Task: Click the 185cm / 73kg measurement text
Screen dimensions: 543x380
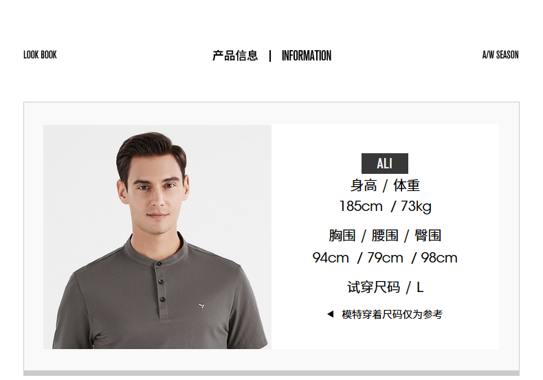Action: pyautogui.click(x=385, y=206)
